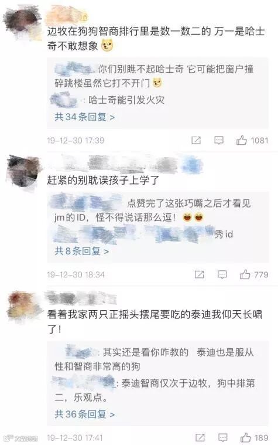The width and height of the screenshot is (278, 445).
Task: Reply to the 18:34 comment via bubble icon
Action: [x=222, y=274]
